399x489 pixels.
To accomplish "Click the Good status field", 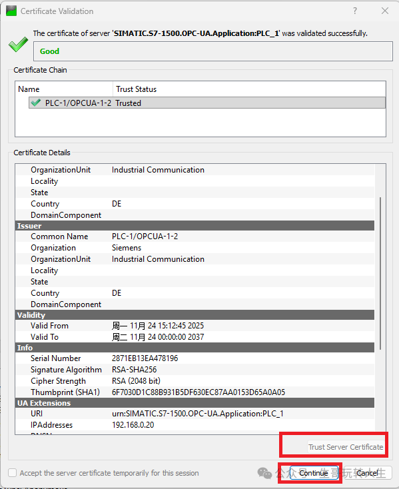I will [213, 51].
